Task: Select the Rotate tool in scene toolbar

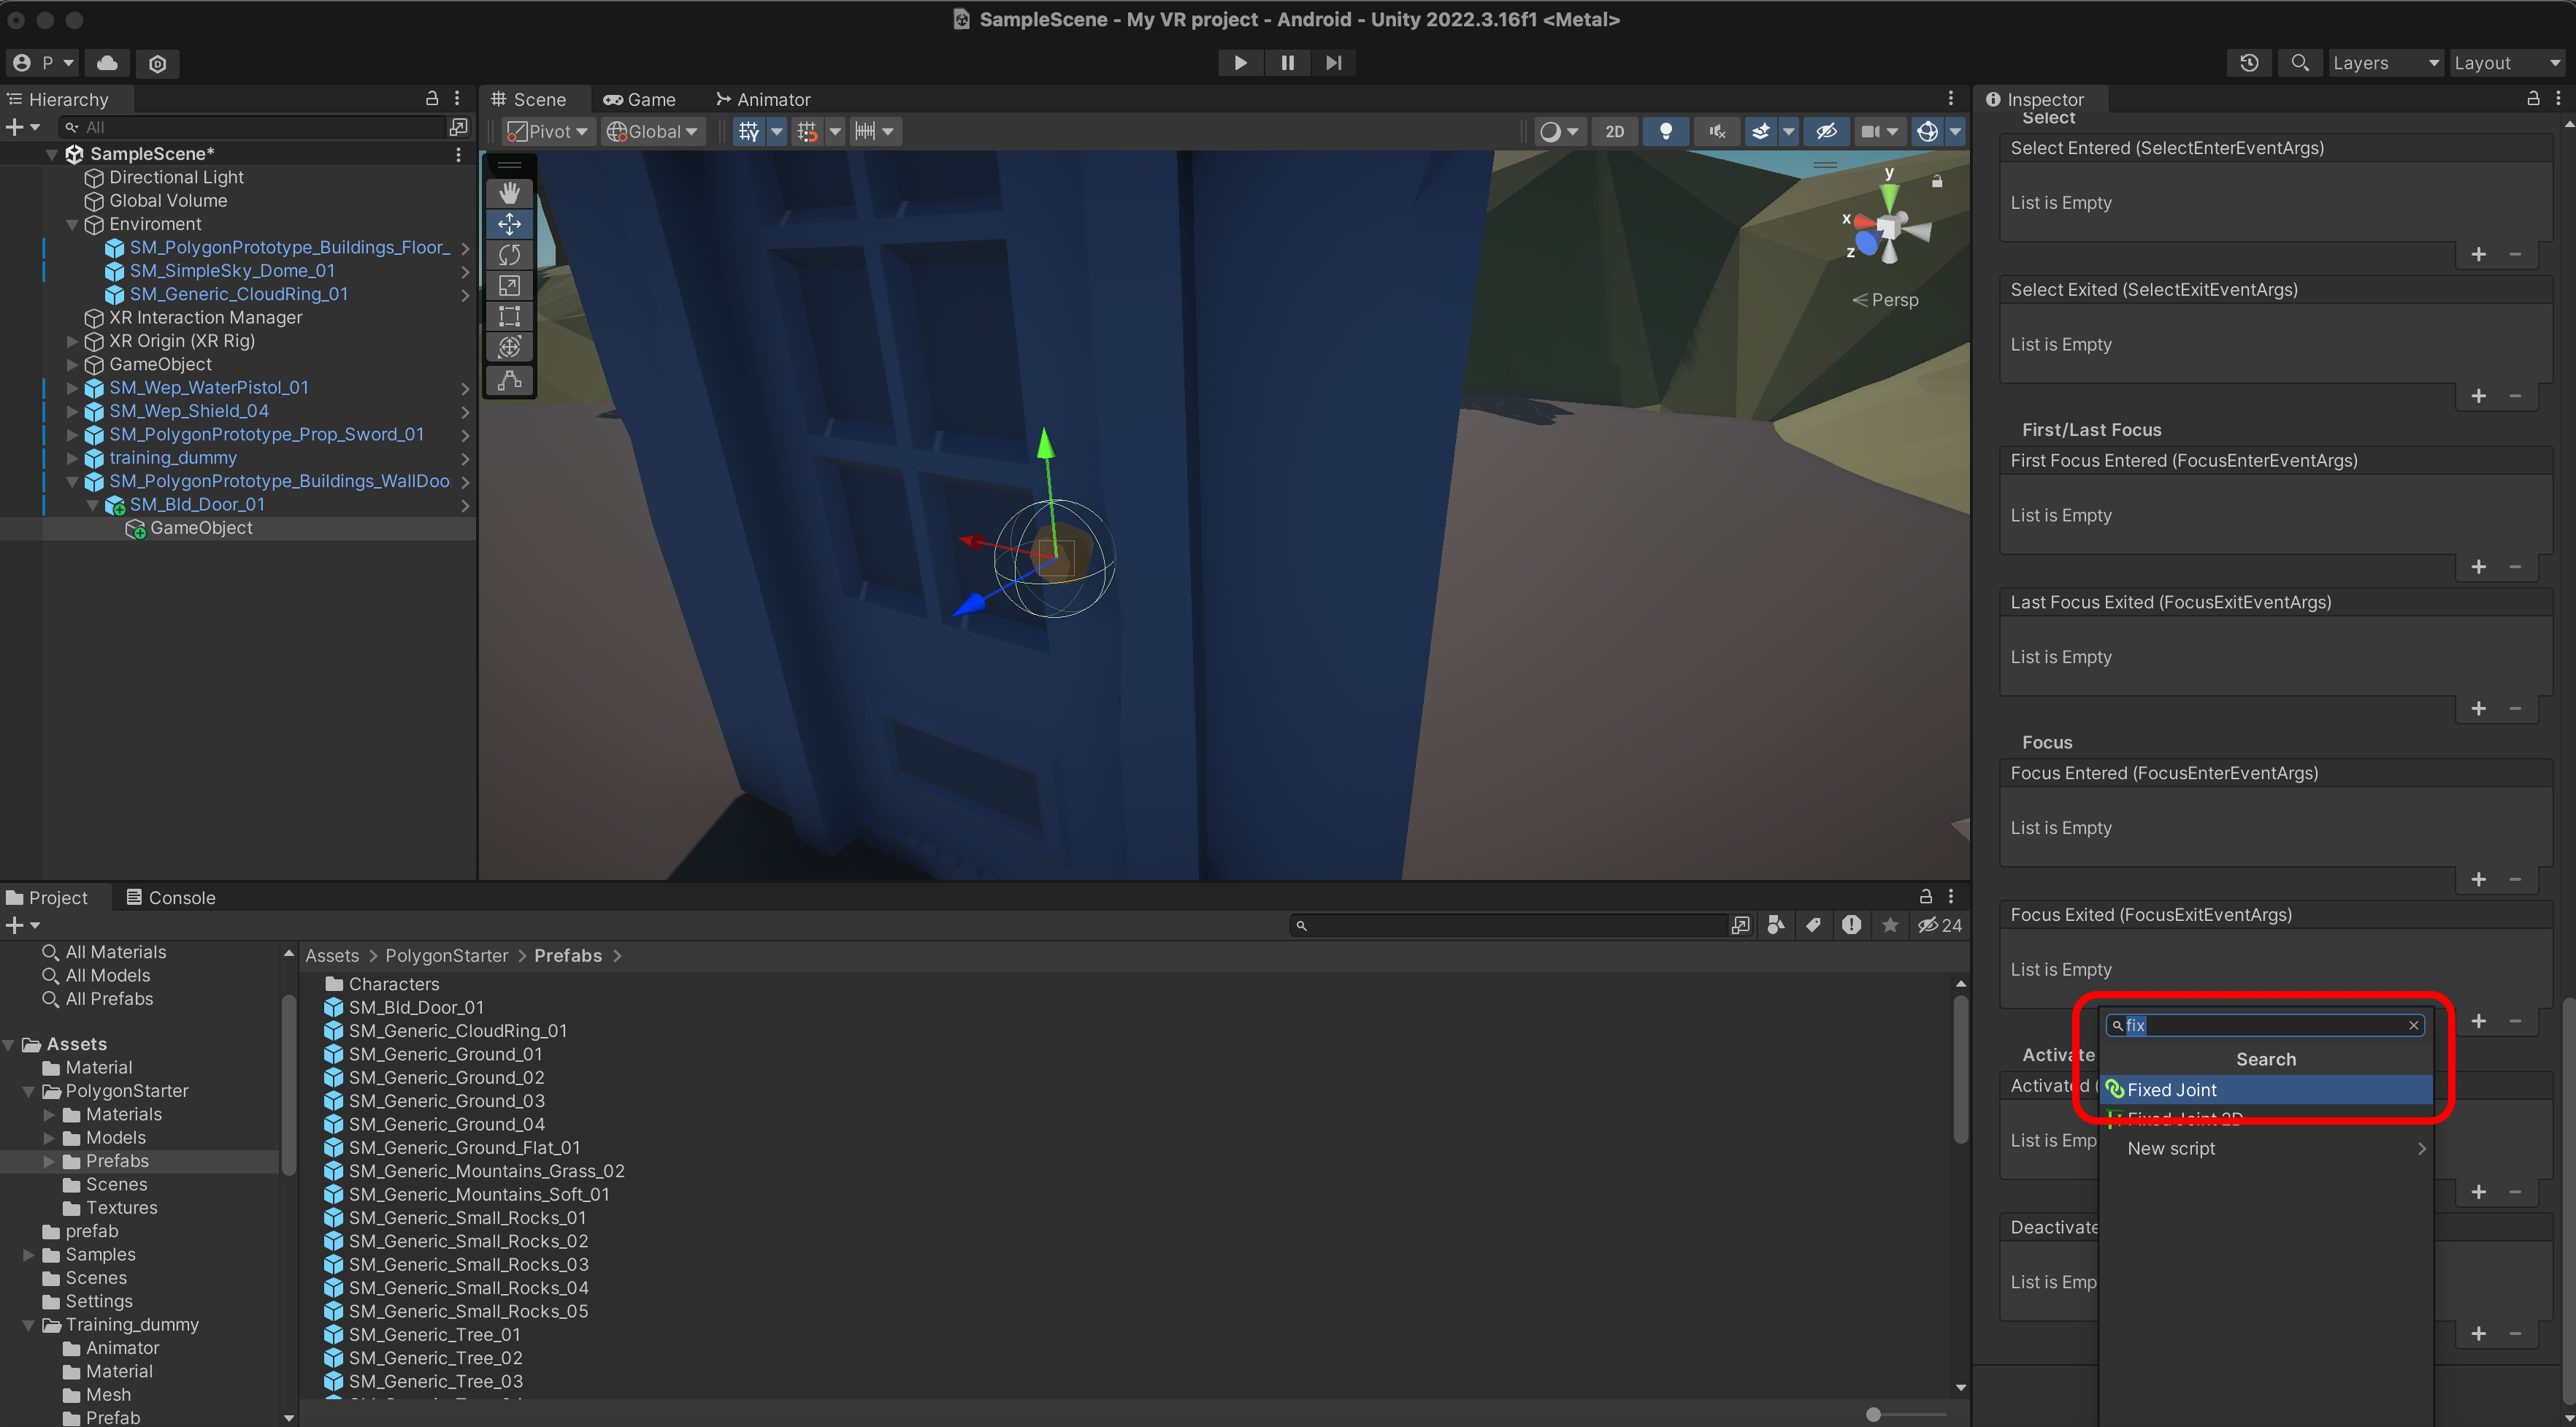Action: 509,255
